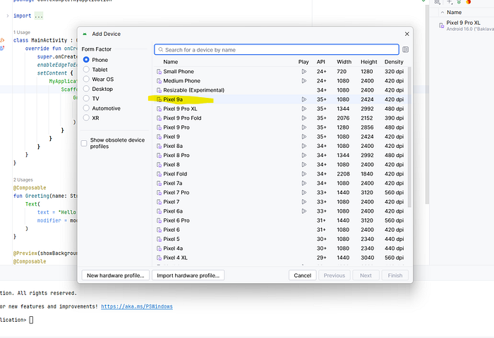The image size is (494, 338).
Task: Click device icon beside Pixel 9 row
Action: click(x=159, y=137)
